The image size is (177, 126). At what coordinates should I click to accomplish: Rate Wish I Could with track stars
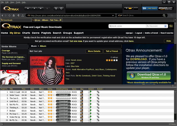[x=51, y=92]
